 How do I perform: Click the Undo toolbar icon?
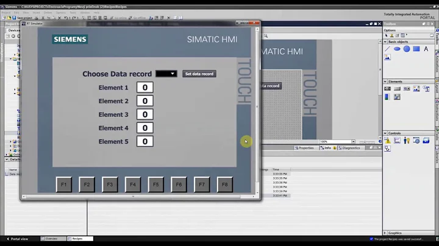(x=65, y=18)
